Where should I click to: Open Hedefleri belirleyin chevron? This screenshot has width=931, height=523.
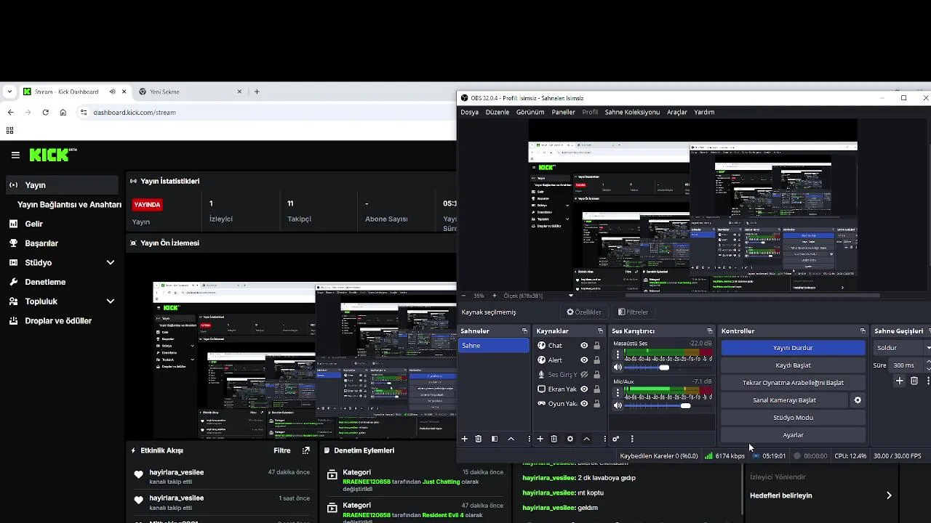[x=889, y=495]
